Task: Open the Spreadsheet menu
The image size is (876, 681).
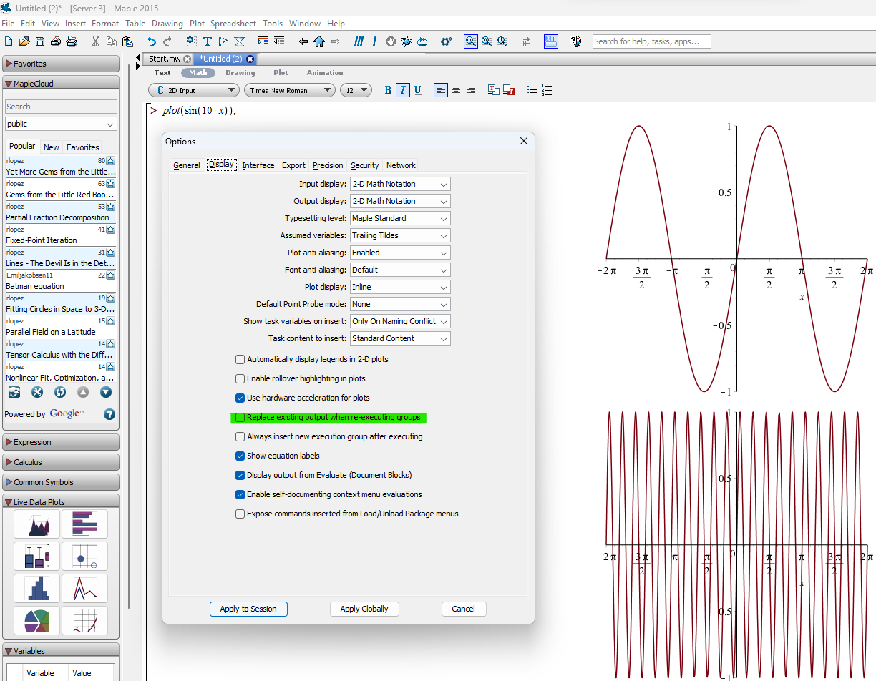Action: coord(234,24)
